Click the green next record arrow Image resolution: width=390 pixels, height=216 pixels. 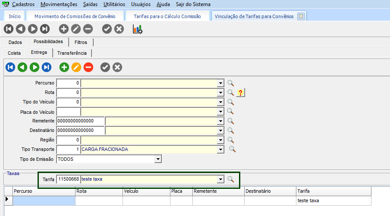click(35, 67)
